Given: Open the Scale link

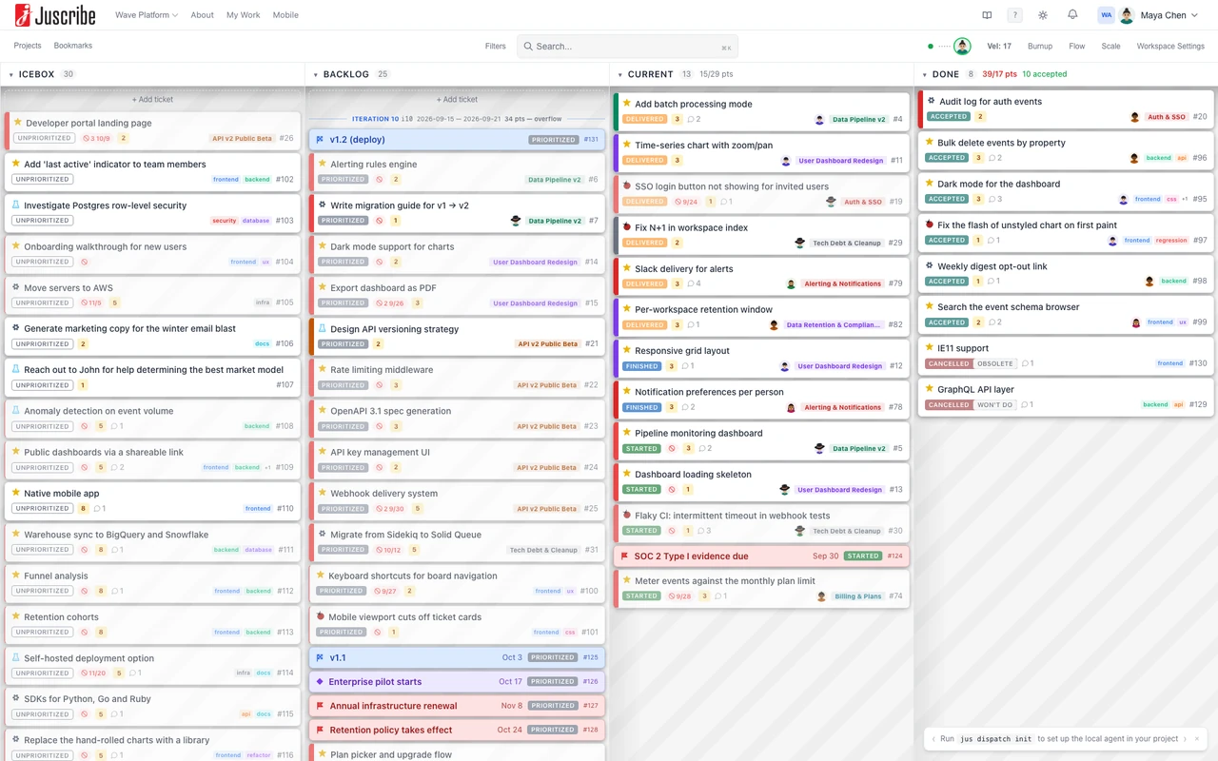Looking at the screenshot, I should click(x=1110, y=46).
